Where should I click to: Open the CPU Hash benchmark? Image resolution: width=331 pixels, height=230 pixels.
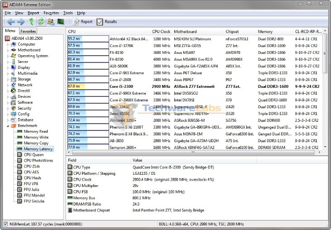point(29,178)
